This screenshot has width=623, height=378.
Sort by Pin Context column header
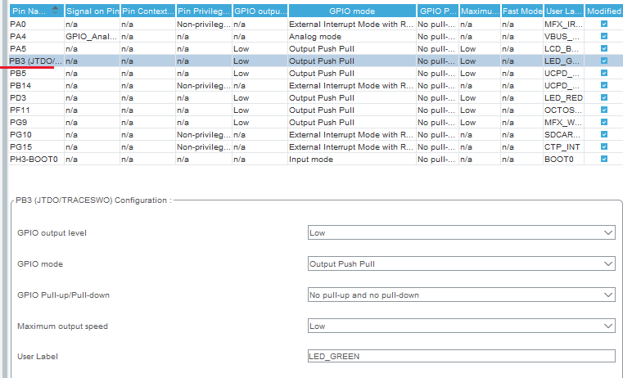point(148,11)
